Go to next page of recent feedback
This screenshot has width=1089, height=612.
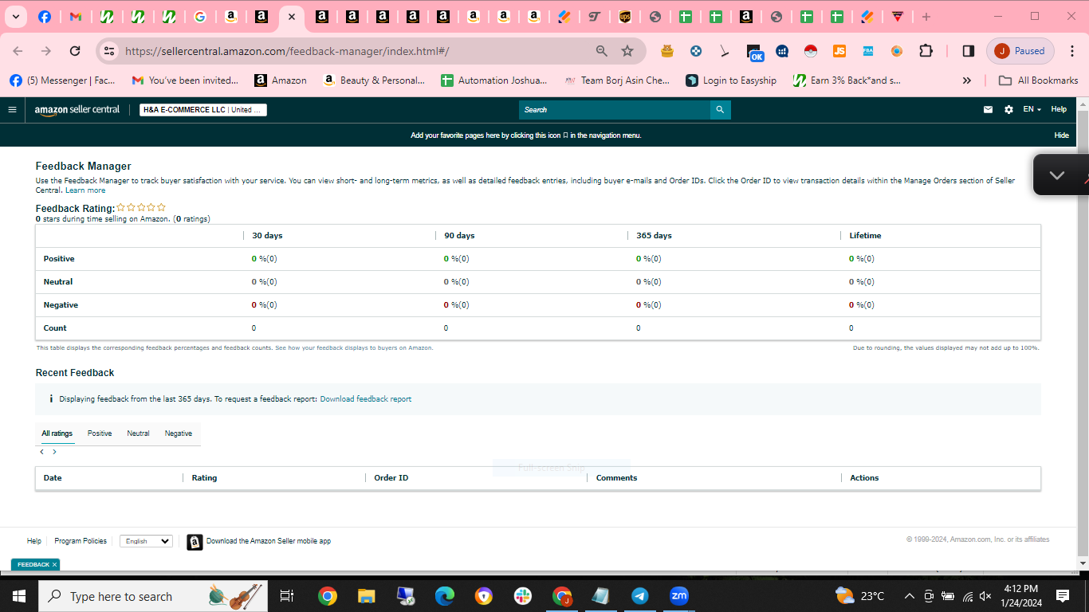[54, 452]
